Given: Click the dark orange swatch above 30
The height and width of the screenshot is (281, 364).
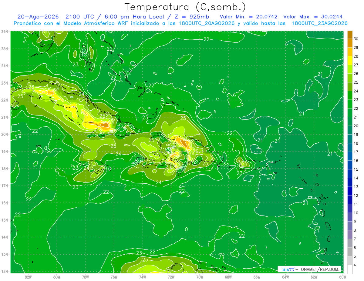Looking at the screenshot, I should pyautogui.click(x=350, y=35).
